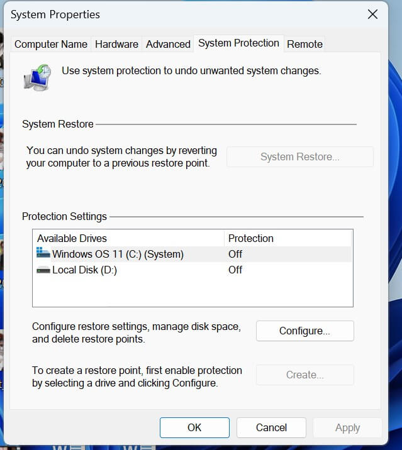Click the Windows drive icon for C:
Screen dimensions: 402x450
(x=43, y=253)
